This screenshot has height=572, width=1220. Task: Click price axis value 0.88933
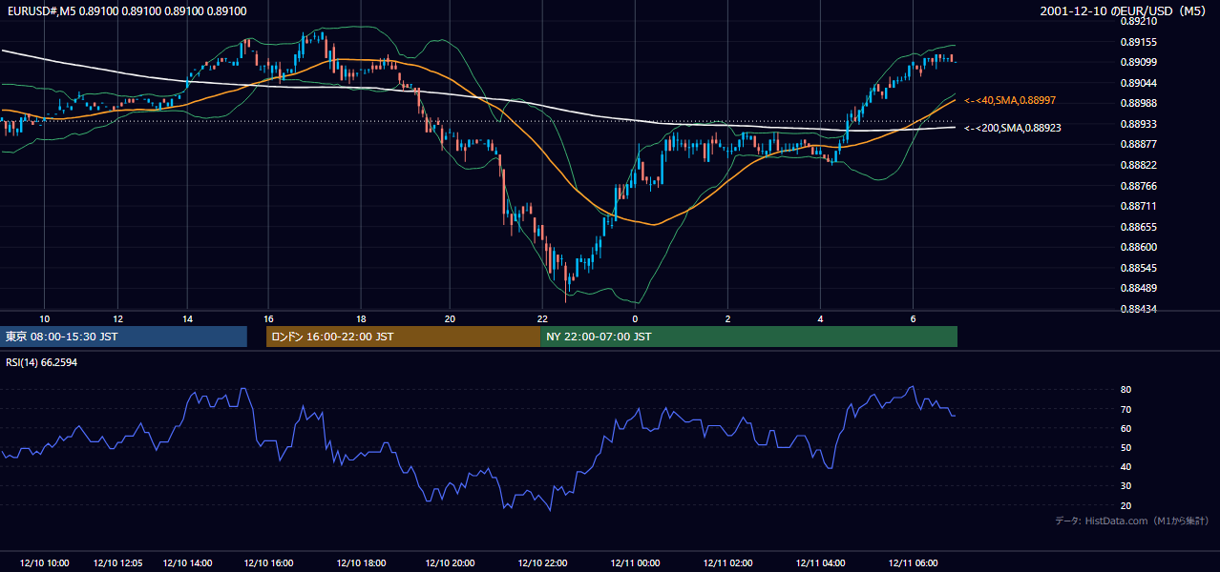pos(1139,124)
